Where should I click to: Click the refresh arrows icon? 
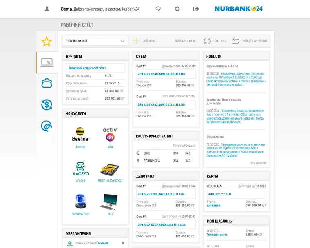click(207, 41)
